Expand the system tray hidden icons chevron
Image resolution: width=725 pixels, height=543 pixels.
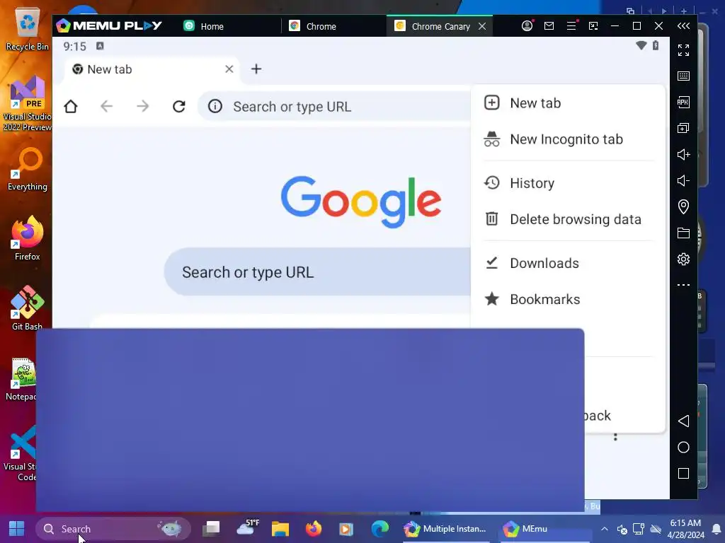coord(605,529)
